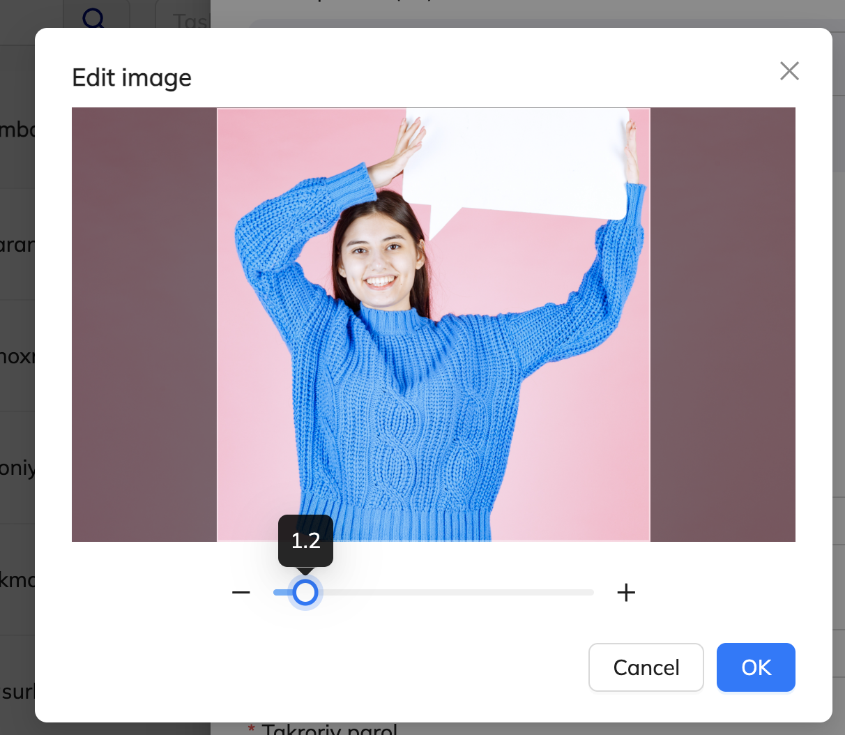This screenshot has height=735, width=845.
Task: Click the blue filled part of the zoom slider
Action: point(282,593)
